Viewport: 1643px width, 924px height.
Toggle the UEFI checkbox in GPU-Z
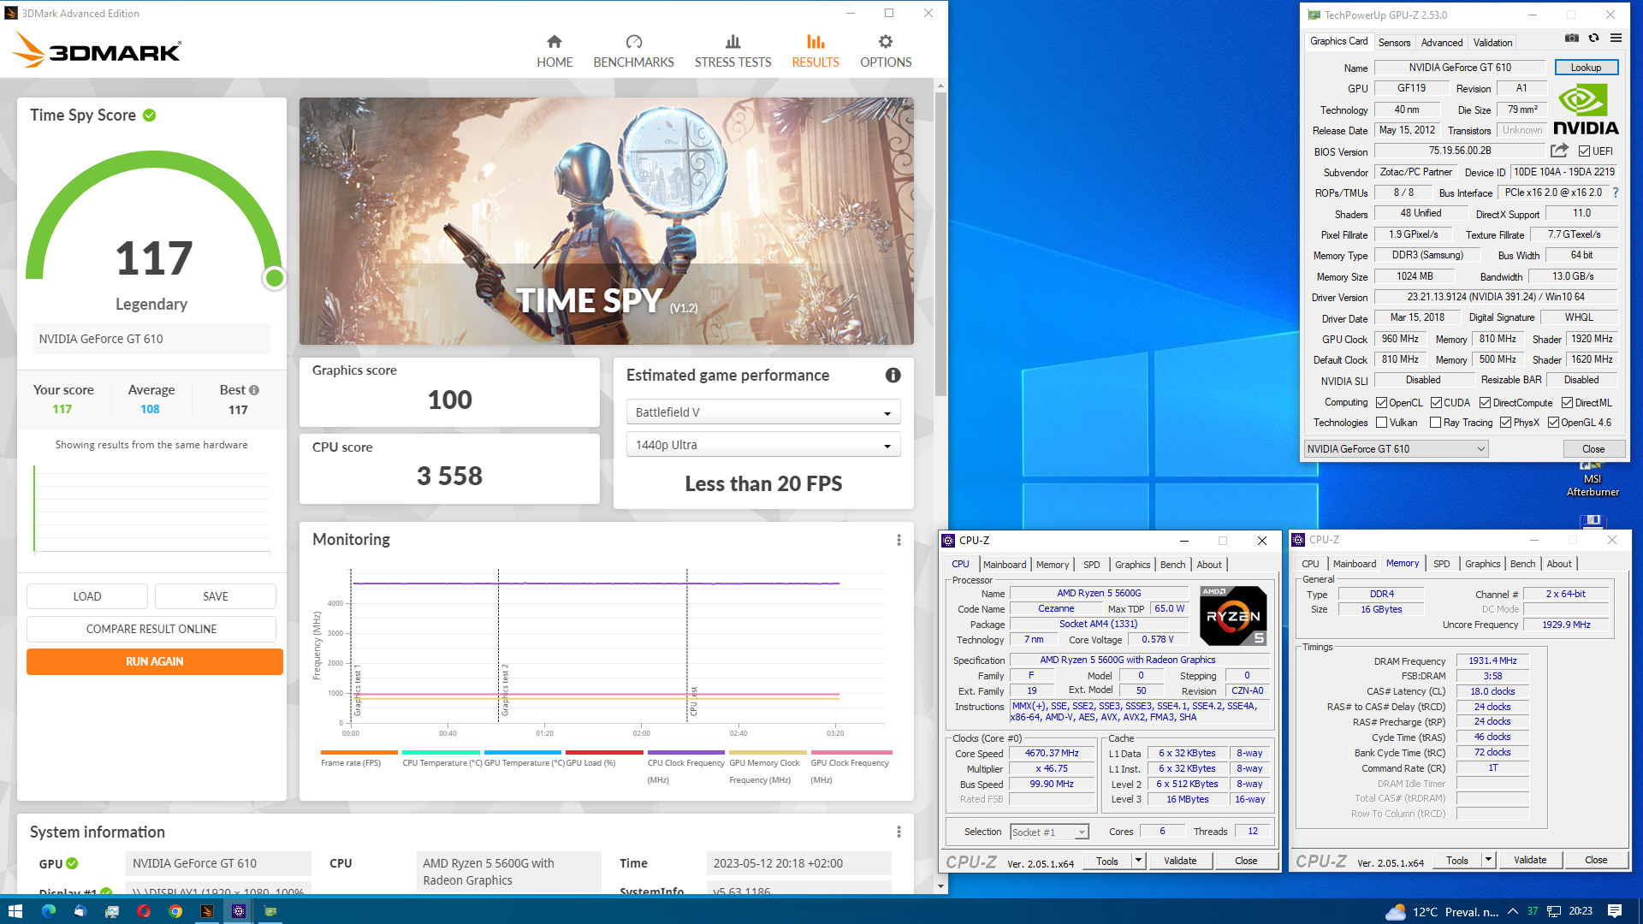1584,151
